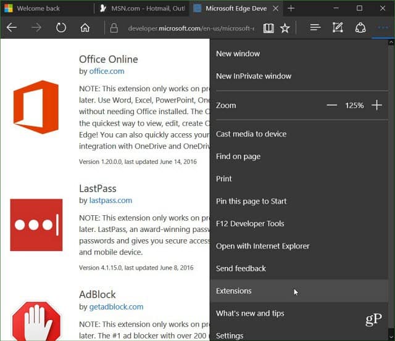Click the LastPass logo

point(36,224)
